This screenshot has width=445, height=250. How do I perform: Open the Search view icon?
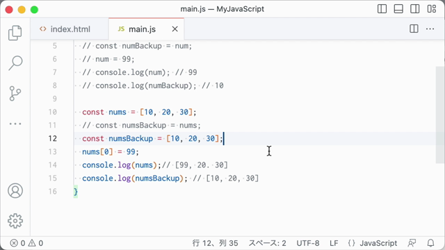(15, 63)
